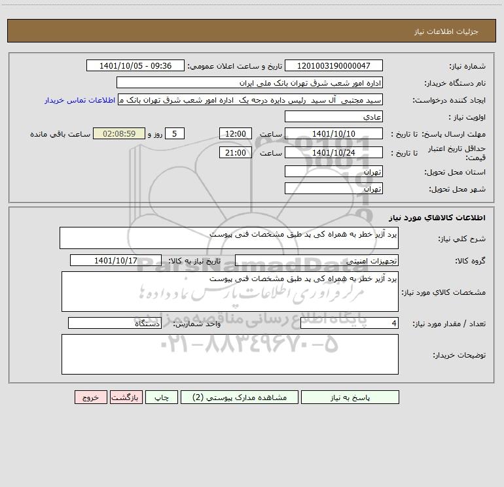Click the اولویت نیاز field عادی
The height and width of the screenshot is (487, 504).
pyautogui.click(x=334, y=116)
